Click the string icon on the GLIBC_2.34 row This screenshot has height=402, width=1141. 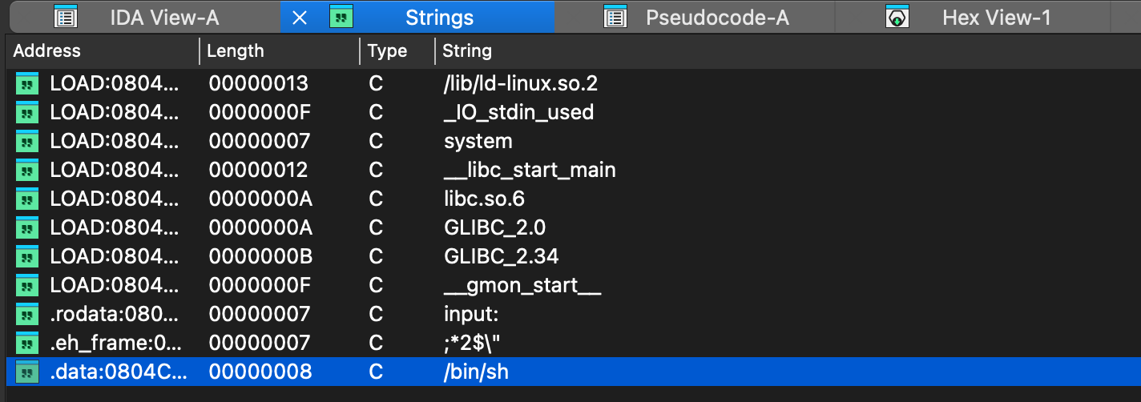coord(27,257)
